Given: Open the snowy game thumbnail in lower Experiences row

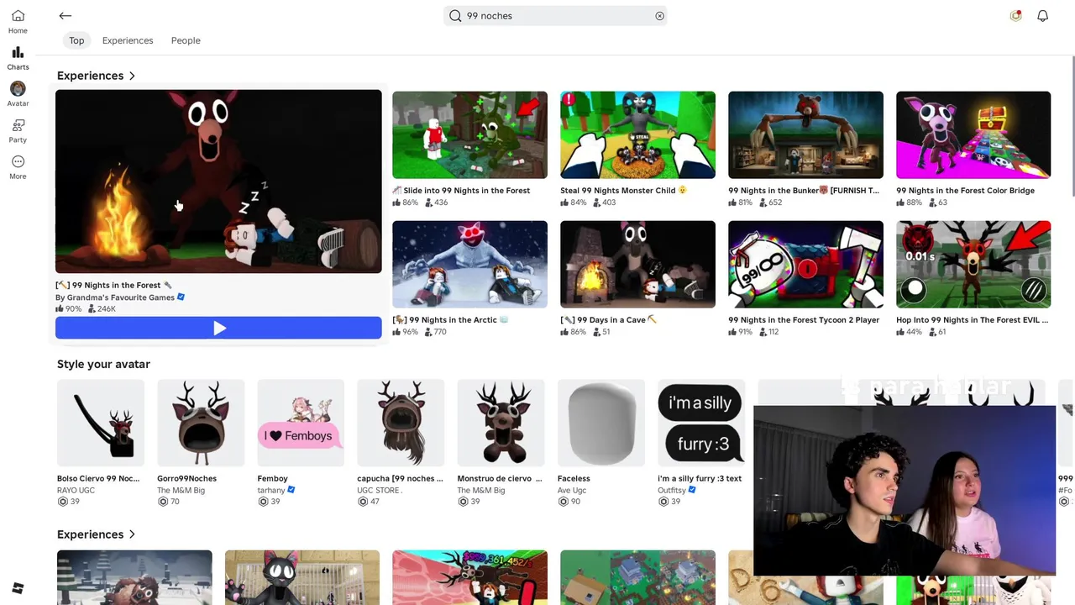Looking at the screenshot, I should [134, 577].
